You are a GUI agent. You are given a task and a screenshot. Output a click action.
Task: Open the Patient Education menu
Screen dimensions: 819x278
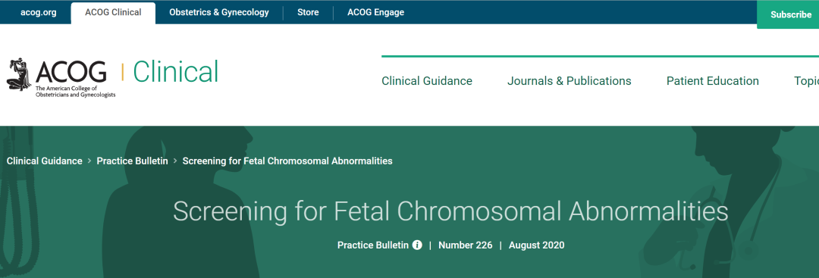click(x=712, y=81)
